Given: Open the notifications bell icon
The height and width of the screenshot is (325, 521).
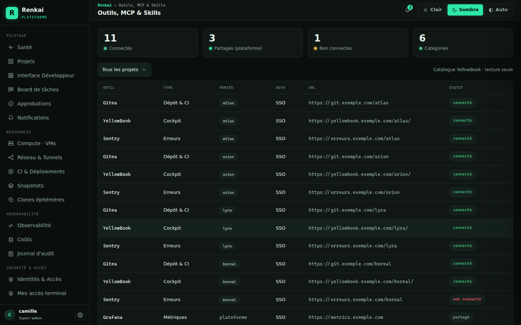Looking at the screenshot, I should (x=407, y=10).
